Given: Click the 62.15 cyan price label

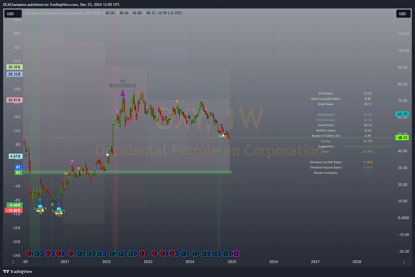Looking at the screenshot, I should coord(402,114).
